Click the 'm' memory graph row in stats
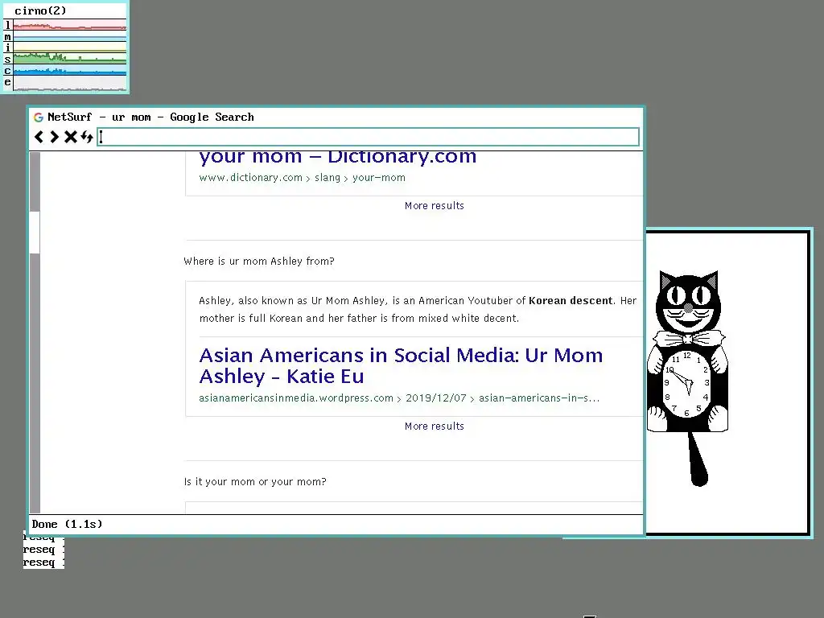This screenshot has width=824, height=618. pos(65,36)
